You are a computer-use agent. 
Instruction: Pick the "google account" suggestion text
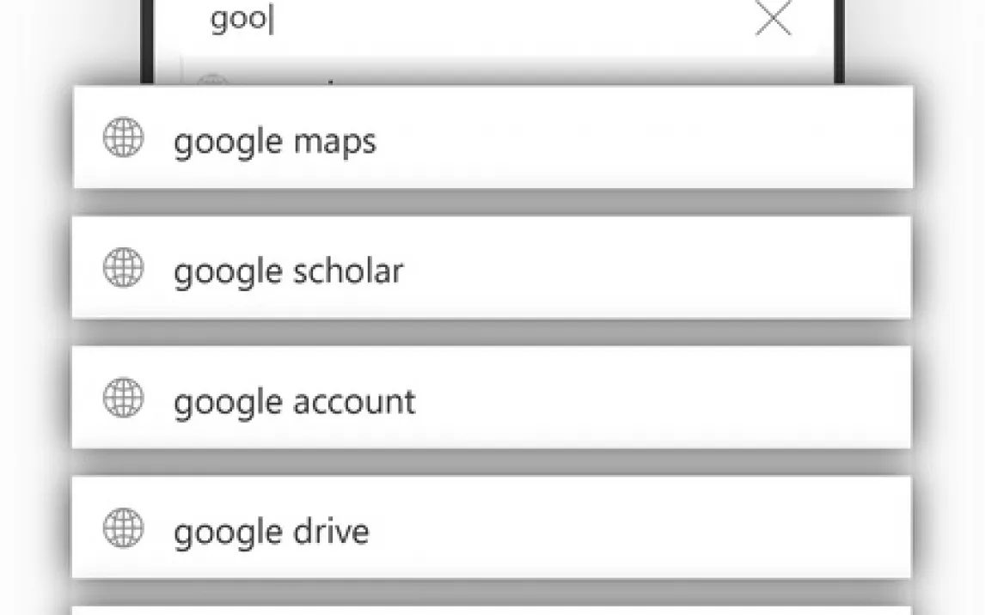[x=294, y=401]
